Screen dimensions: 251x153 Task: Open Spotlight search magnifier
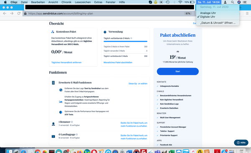[x=233, y=2]
